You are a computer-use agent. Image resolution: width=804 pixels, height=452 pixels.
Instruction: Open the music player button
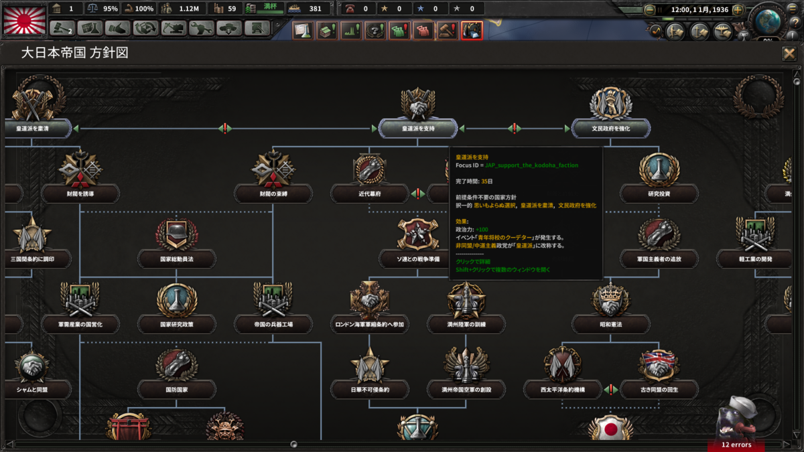pyautogui.click(x=656, y=31)
